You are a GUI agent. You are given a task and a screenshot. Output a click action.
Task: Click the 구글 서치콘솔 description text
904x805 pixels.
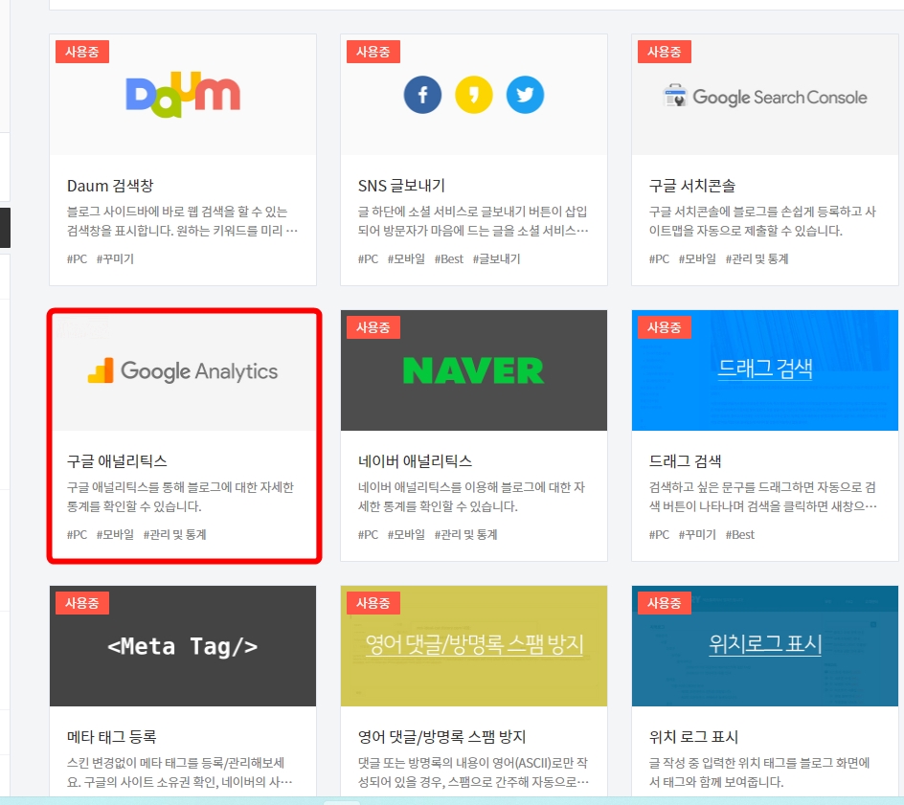[762, 221]
